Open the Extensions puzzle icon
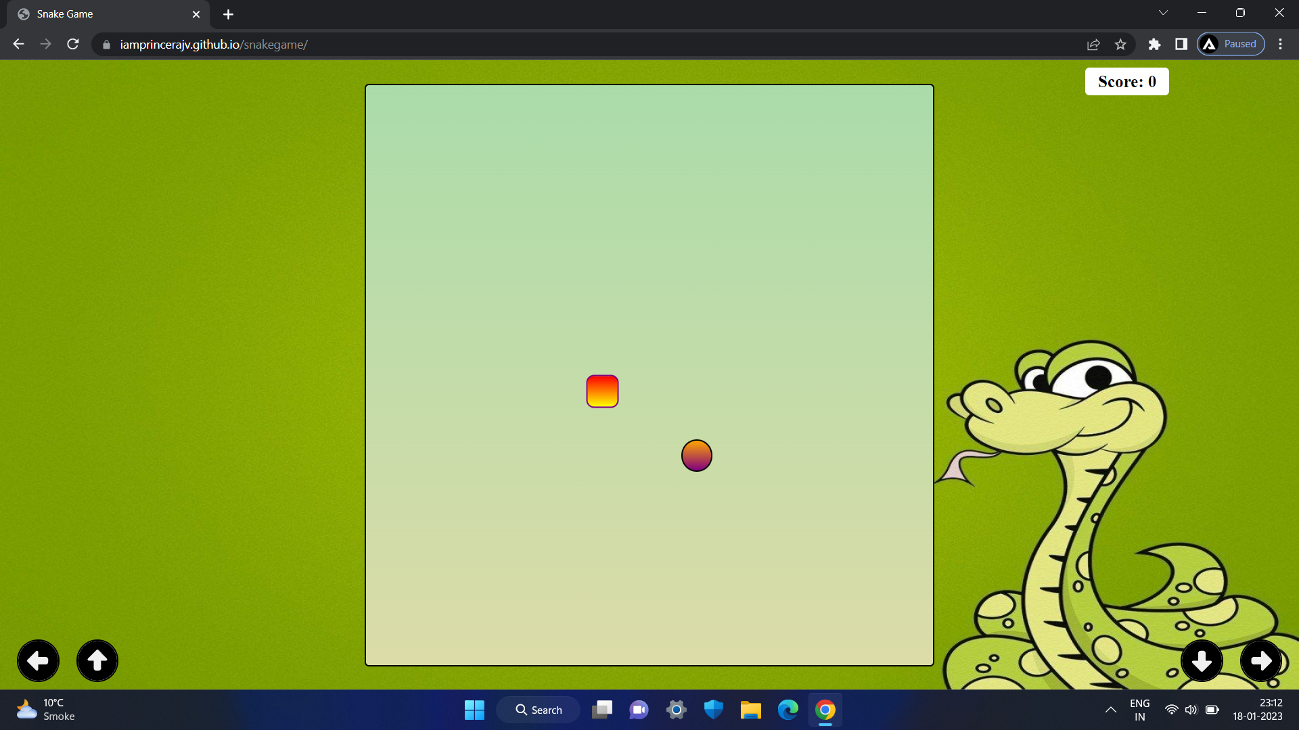1299x730 pixels. (x=1154, y=44)
